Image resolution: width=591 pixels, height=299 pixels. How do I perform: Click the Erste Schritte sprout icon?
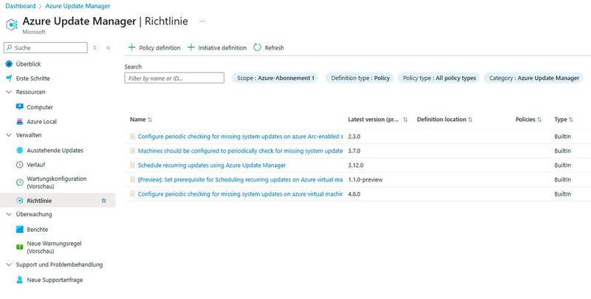coord(9,78)
